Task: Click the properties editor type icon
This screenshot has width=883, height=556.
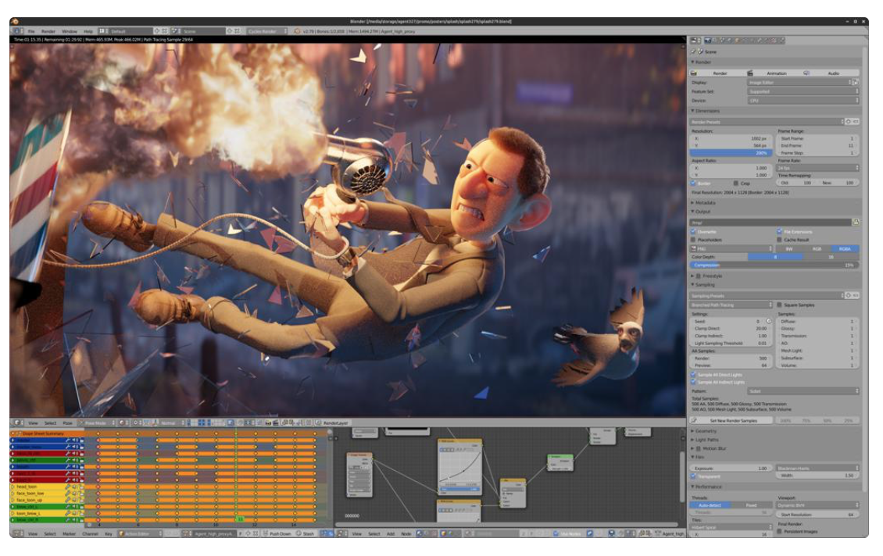Action: (x=695, y=41)
